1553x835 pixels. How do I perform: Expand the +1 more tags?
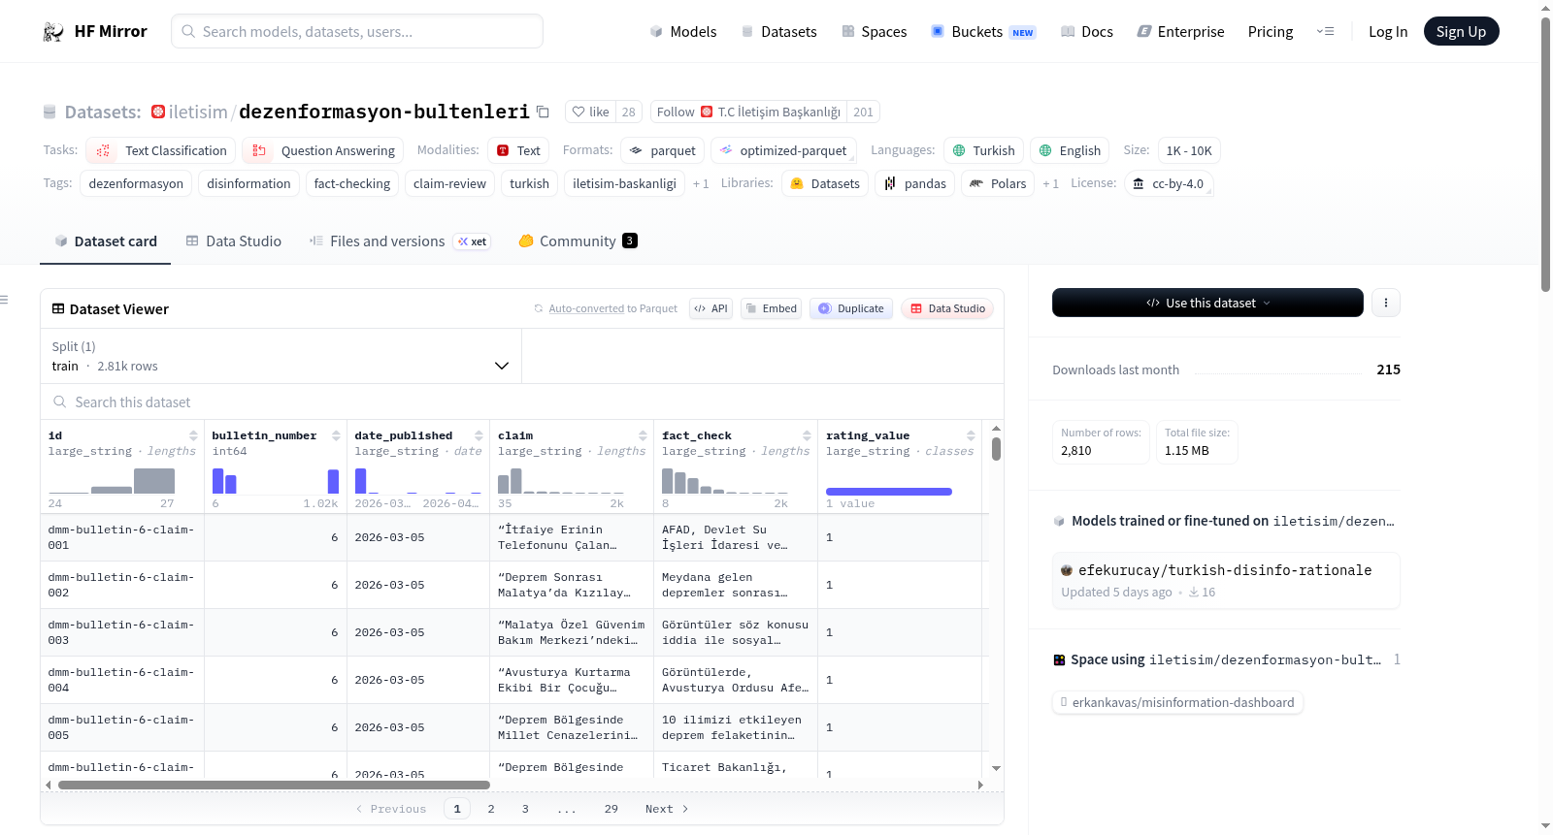701,183
